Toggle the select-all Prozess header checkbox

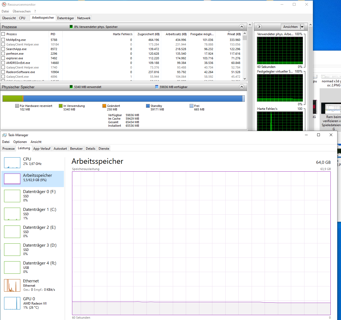3,34
